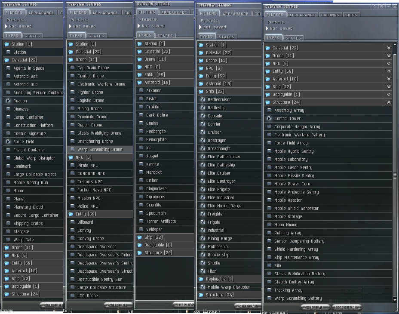Expand Entity [59] using its double chevron
The height and width of the screenshot is (314, 399).
click(389, 71)
